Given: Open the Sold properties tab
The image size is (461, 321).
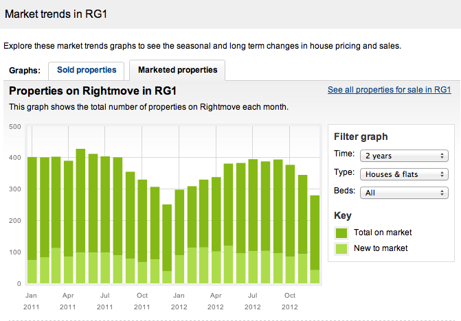Looking at the screenshot, I should (x=86, y=71).
